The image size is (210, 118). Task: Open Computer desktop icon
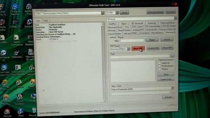click(33, 98)
